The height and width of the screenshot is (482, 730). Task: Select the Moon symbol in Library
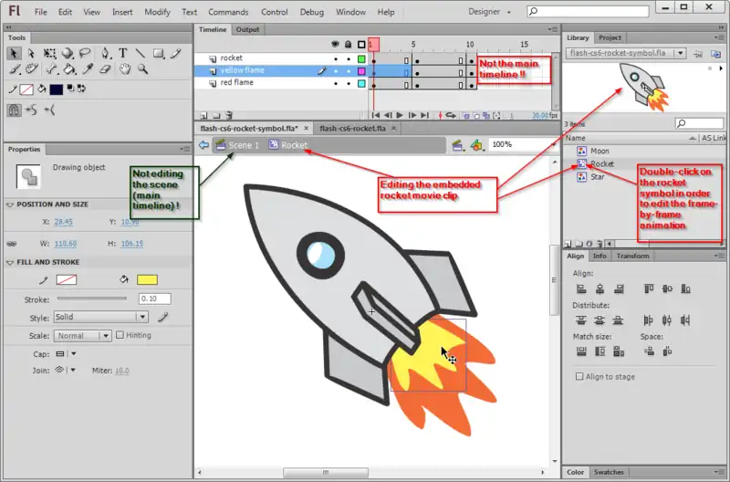(x=599, y=151)
